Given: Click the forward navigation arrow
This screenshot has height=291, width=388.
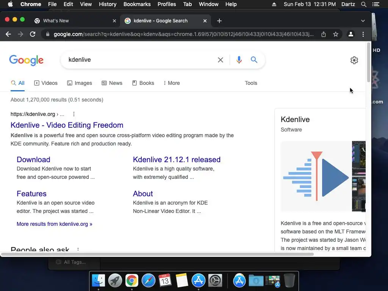Looking at the screenshot, I should [x=20, y=34].
